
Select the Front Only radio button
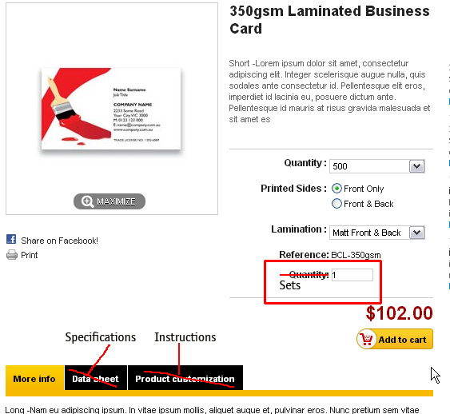tap(337, 189)
